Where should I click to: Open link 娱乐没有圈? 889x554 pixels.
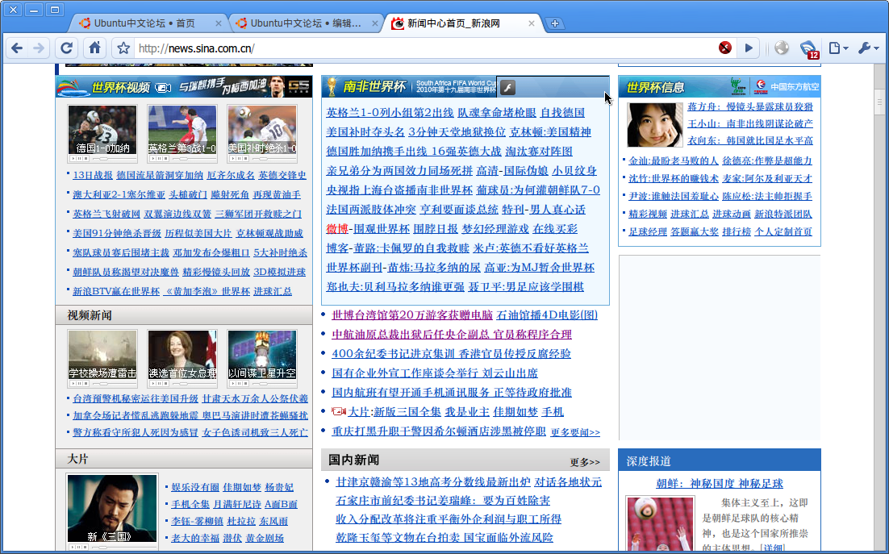coord(195,487)
